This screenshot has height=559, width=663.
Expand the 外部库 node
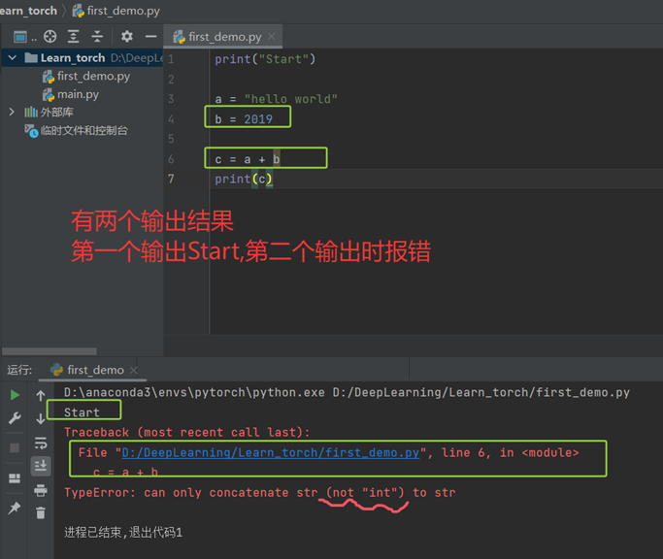tap(12, 112)
